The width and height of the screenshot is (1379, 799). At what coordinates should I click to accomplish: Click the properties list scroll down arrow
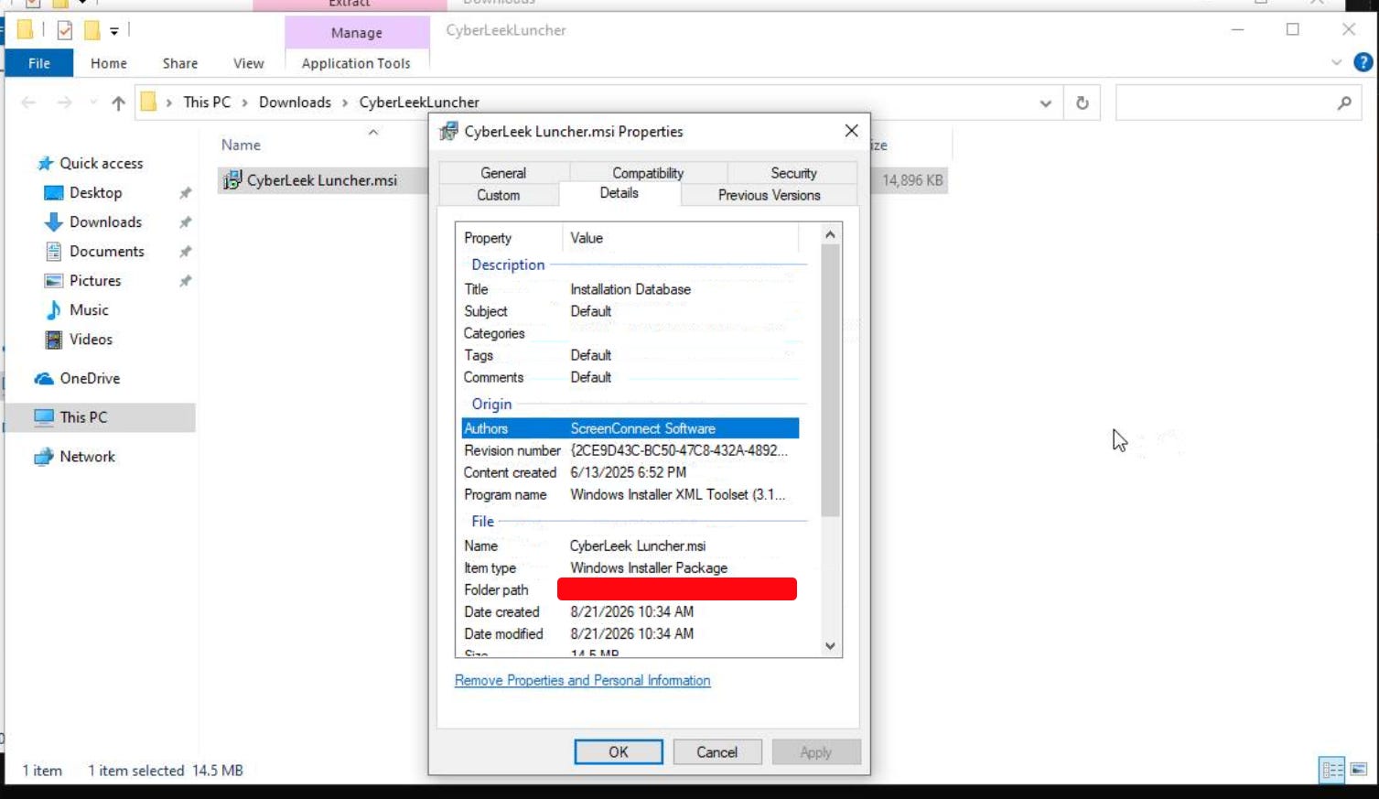(830, 646)
